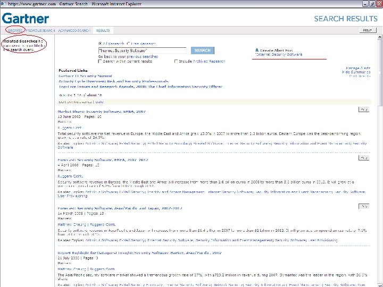Open Forecast: Security Software, Asia/Pacific and Japan
383x287 pixels.
point(120,208)
